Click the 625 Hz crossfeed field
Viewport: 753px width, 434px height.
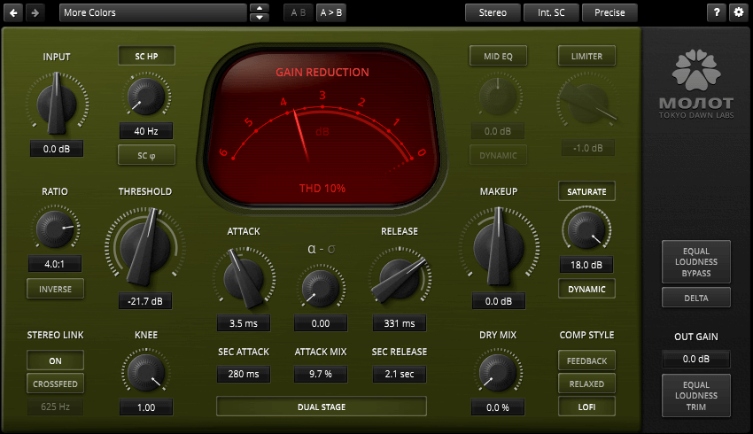[x=55, y=407]
